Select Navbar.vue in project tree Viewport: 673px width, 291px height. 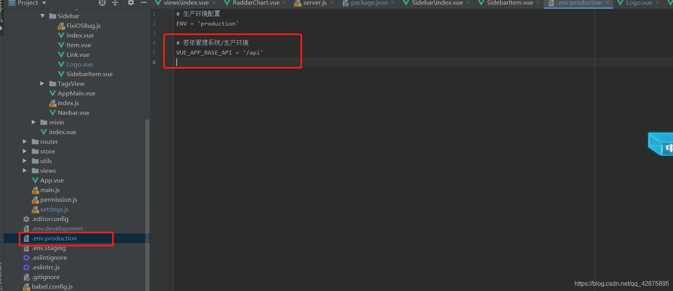coord(74,112)
